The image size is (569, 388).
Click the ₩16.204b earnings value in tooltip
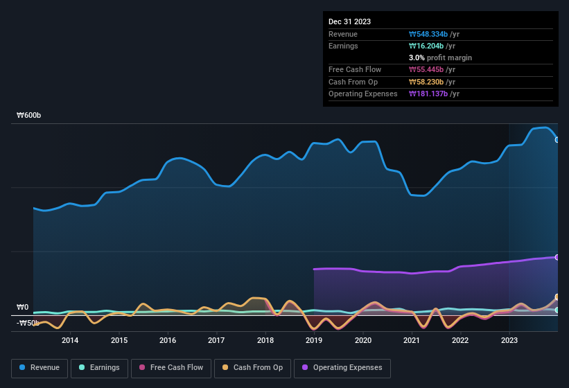(x=426, y=46)
